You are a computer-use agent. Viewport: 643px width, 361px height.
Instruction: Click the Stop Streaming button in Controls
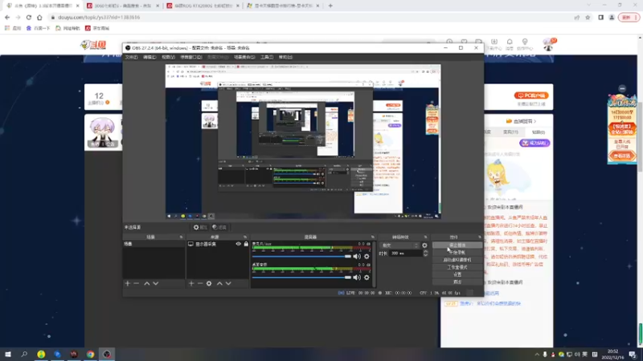pos(457,245)
